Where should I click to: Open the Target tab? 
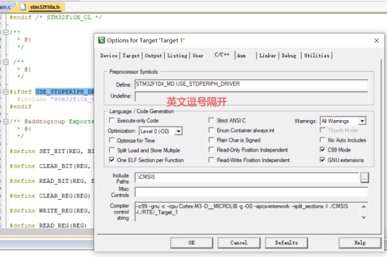coord(131,56)
